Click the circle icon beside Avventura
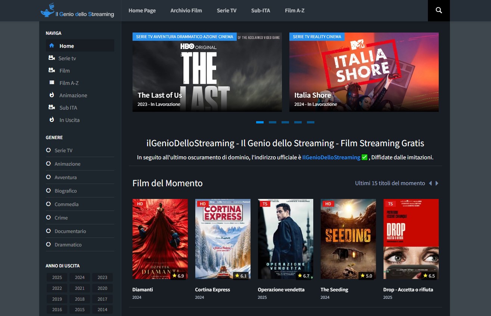Screen dimensions: 491x316 [48, 177]
